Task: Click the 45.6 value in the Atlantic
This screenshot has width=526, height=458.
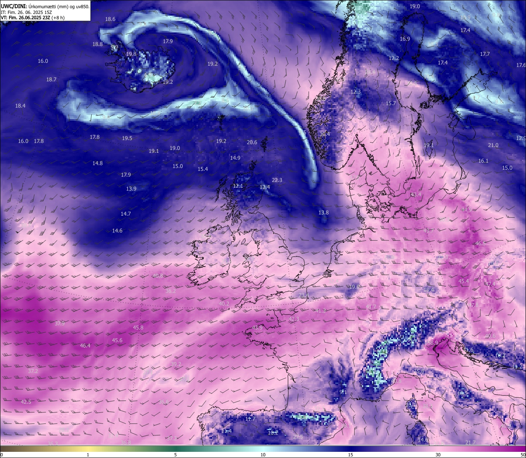Action: point(117,340)
